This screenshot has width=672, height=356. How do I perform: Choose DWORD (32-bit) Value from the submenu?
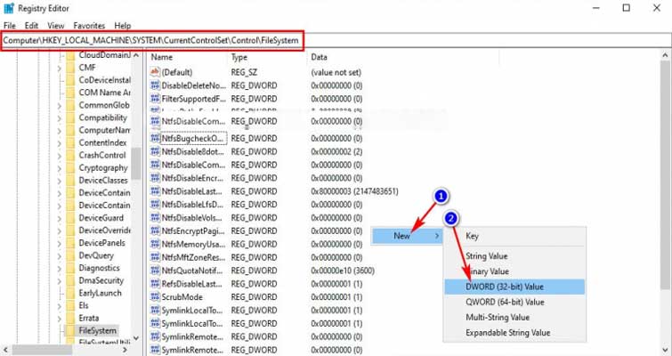[514, 287]
